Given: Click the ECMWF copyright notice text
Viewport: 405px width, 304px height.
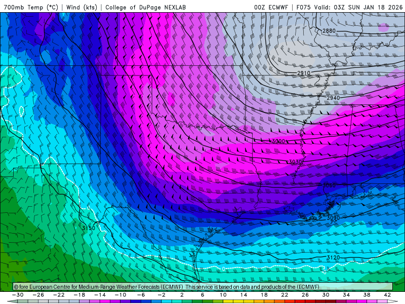Looking at the screenshot, I should coord(167,287).
